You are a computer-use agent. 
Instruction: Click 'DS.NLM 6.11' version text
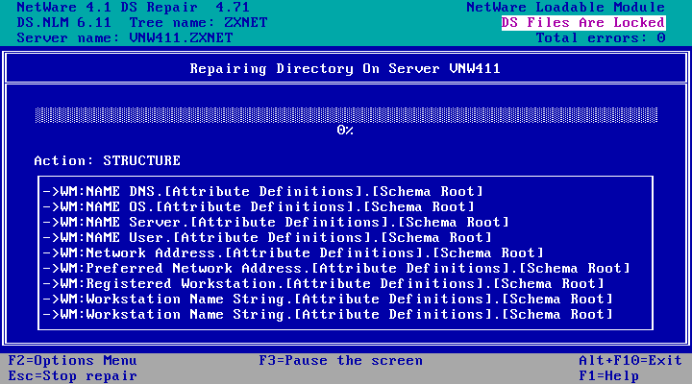point(64,22)
